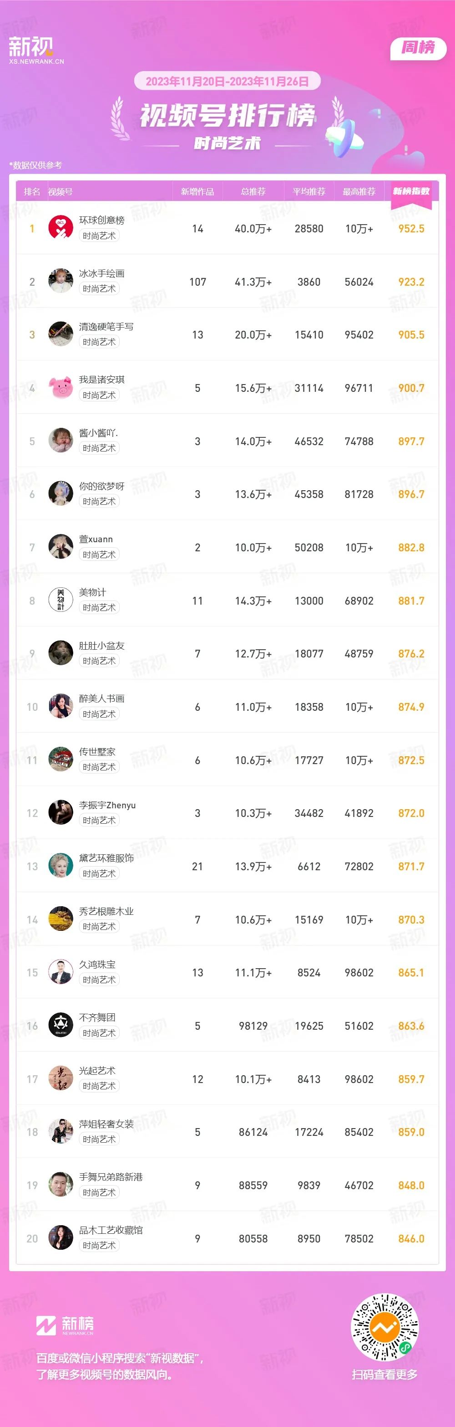
Task: Click the 新视 logo at top left
Action: click(x=36, y=51)
